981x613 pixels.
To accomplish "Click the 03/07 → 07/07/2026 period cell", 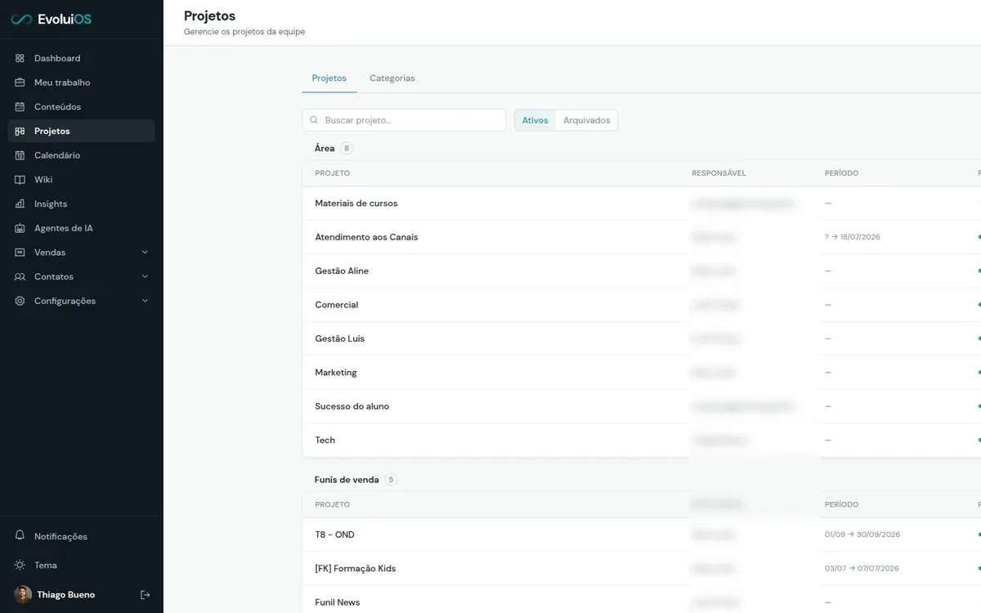I will [x=862, y=568].
